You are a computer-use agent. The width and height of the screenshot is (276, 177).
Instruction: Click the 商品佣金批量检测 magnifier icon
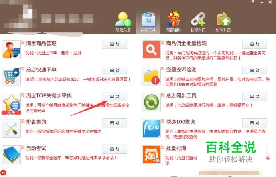[x=152, y=50]
